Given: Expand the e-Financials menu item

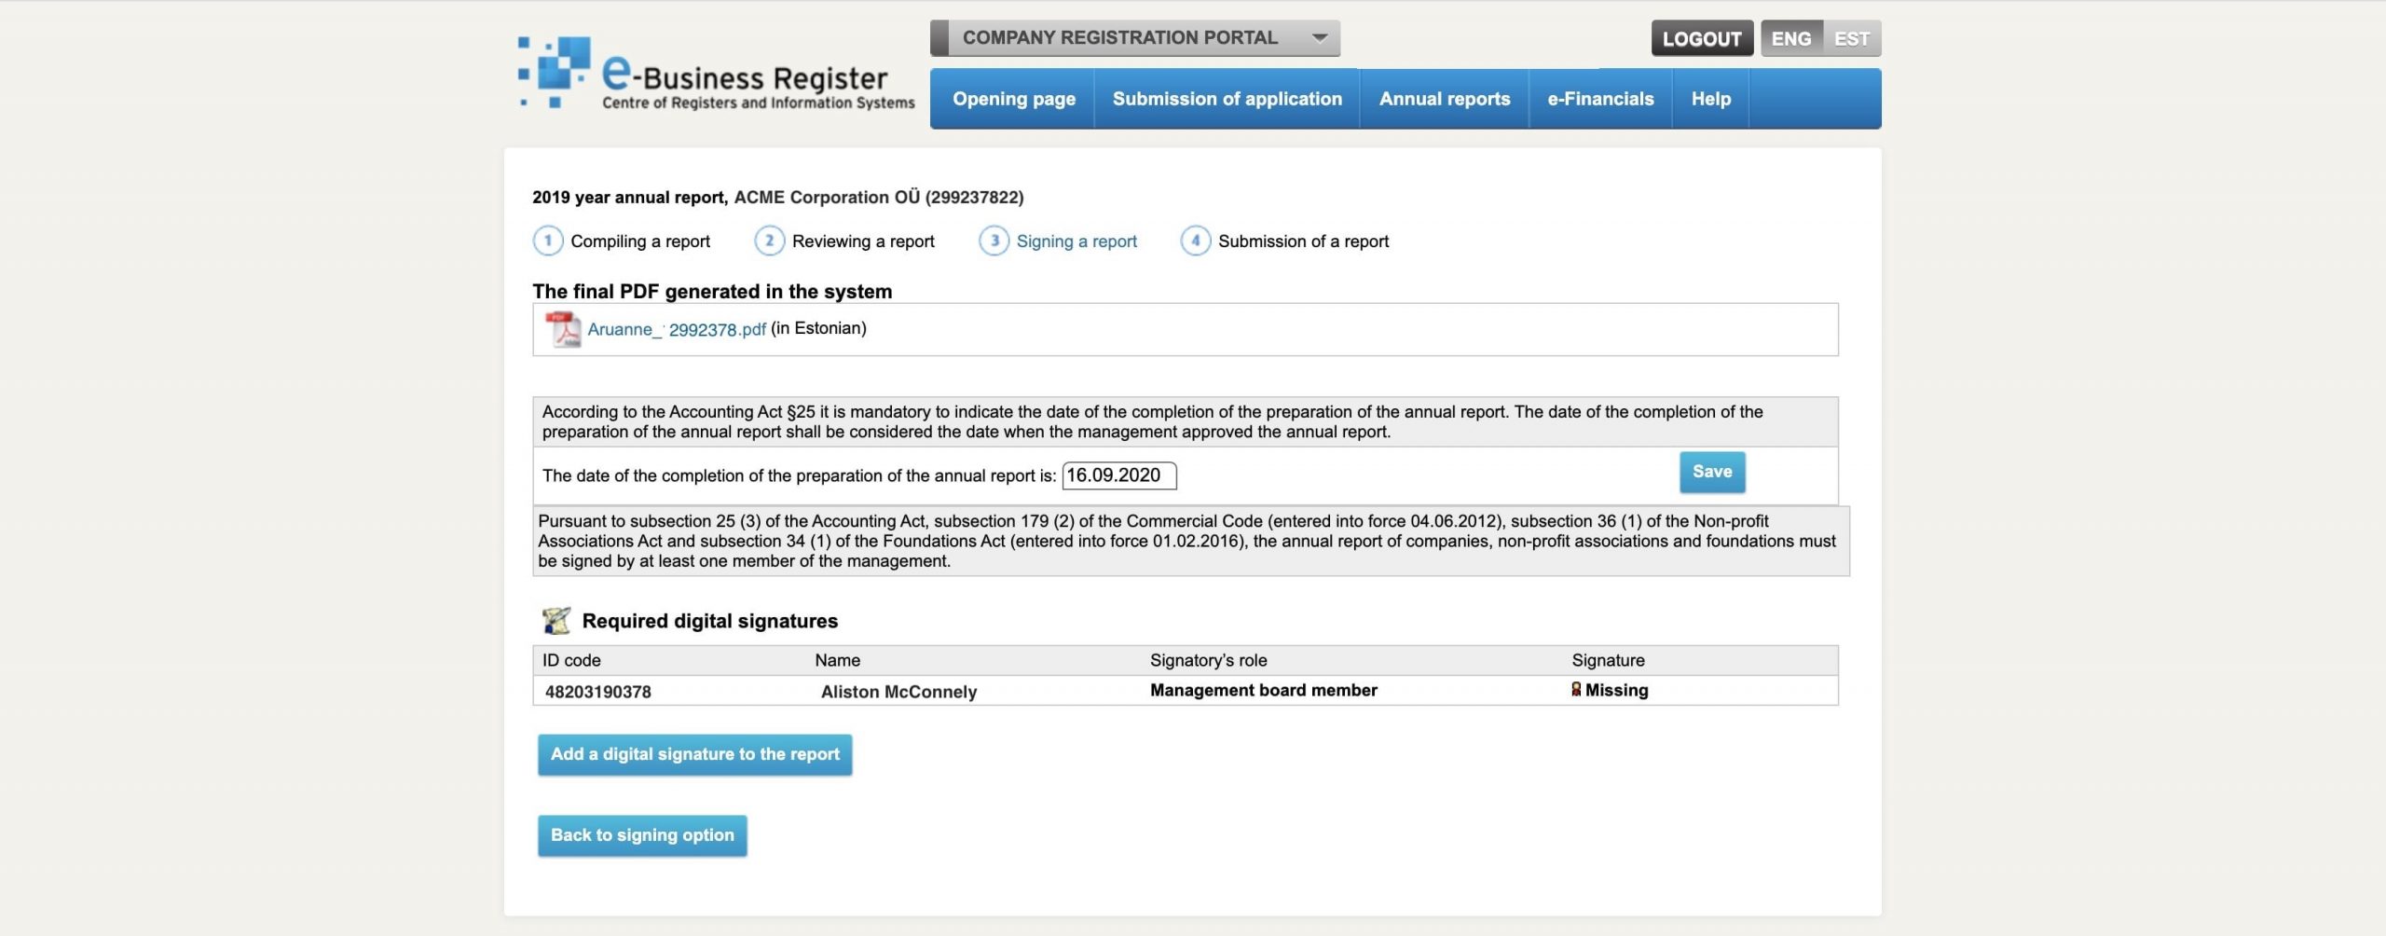Looking at the screenshot, I should click(x=1599, y=98).
